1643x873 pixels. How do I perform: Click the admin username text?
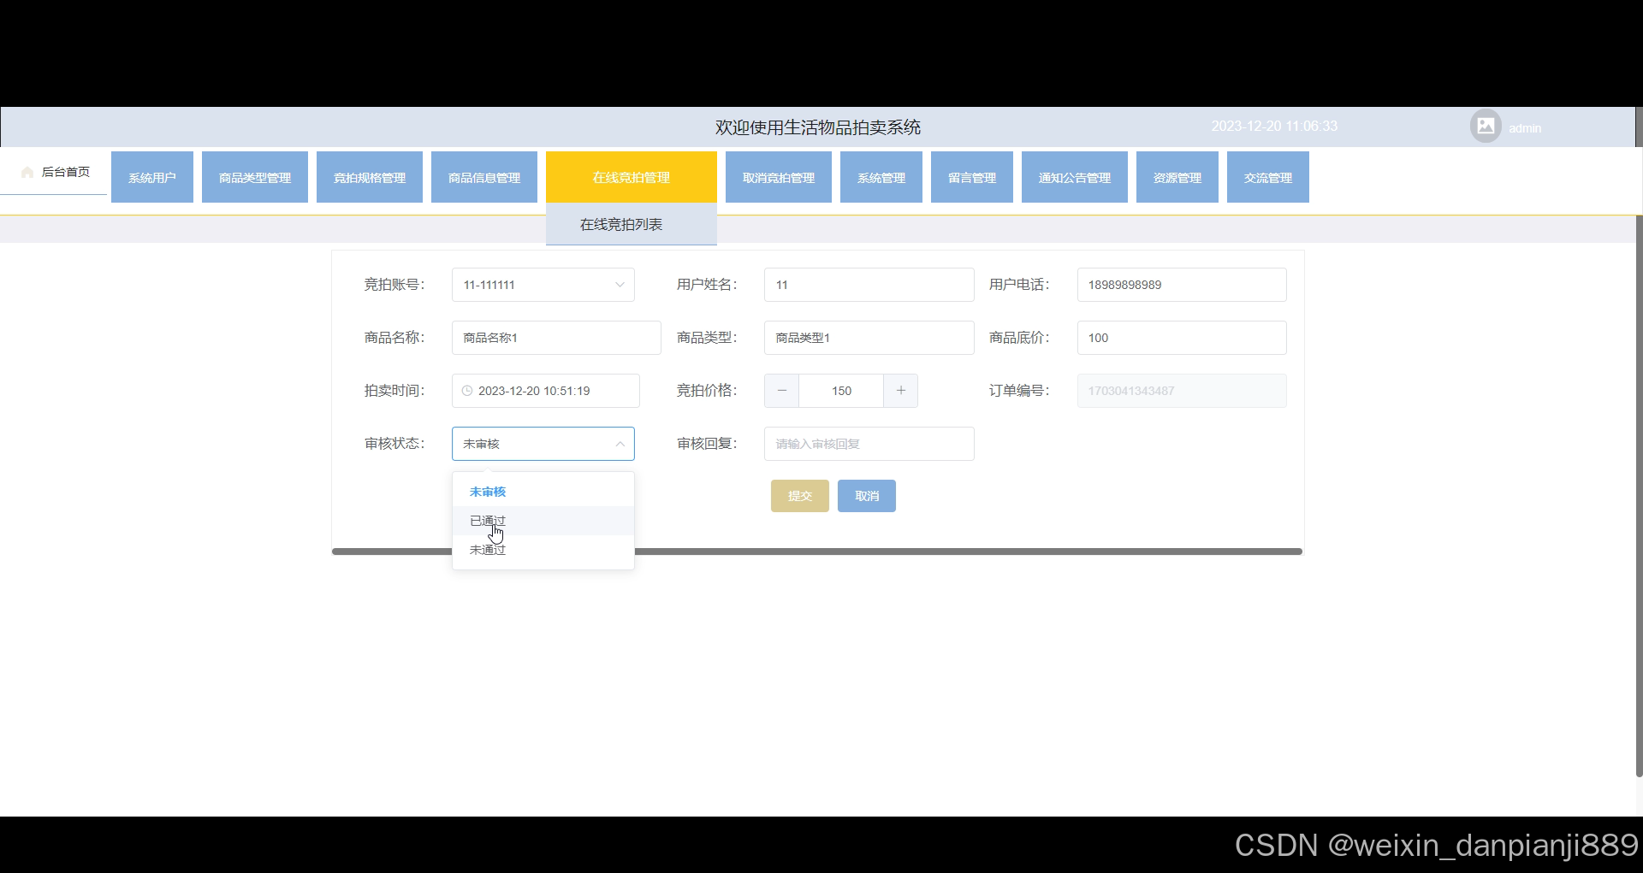[x=1525, y=128]
